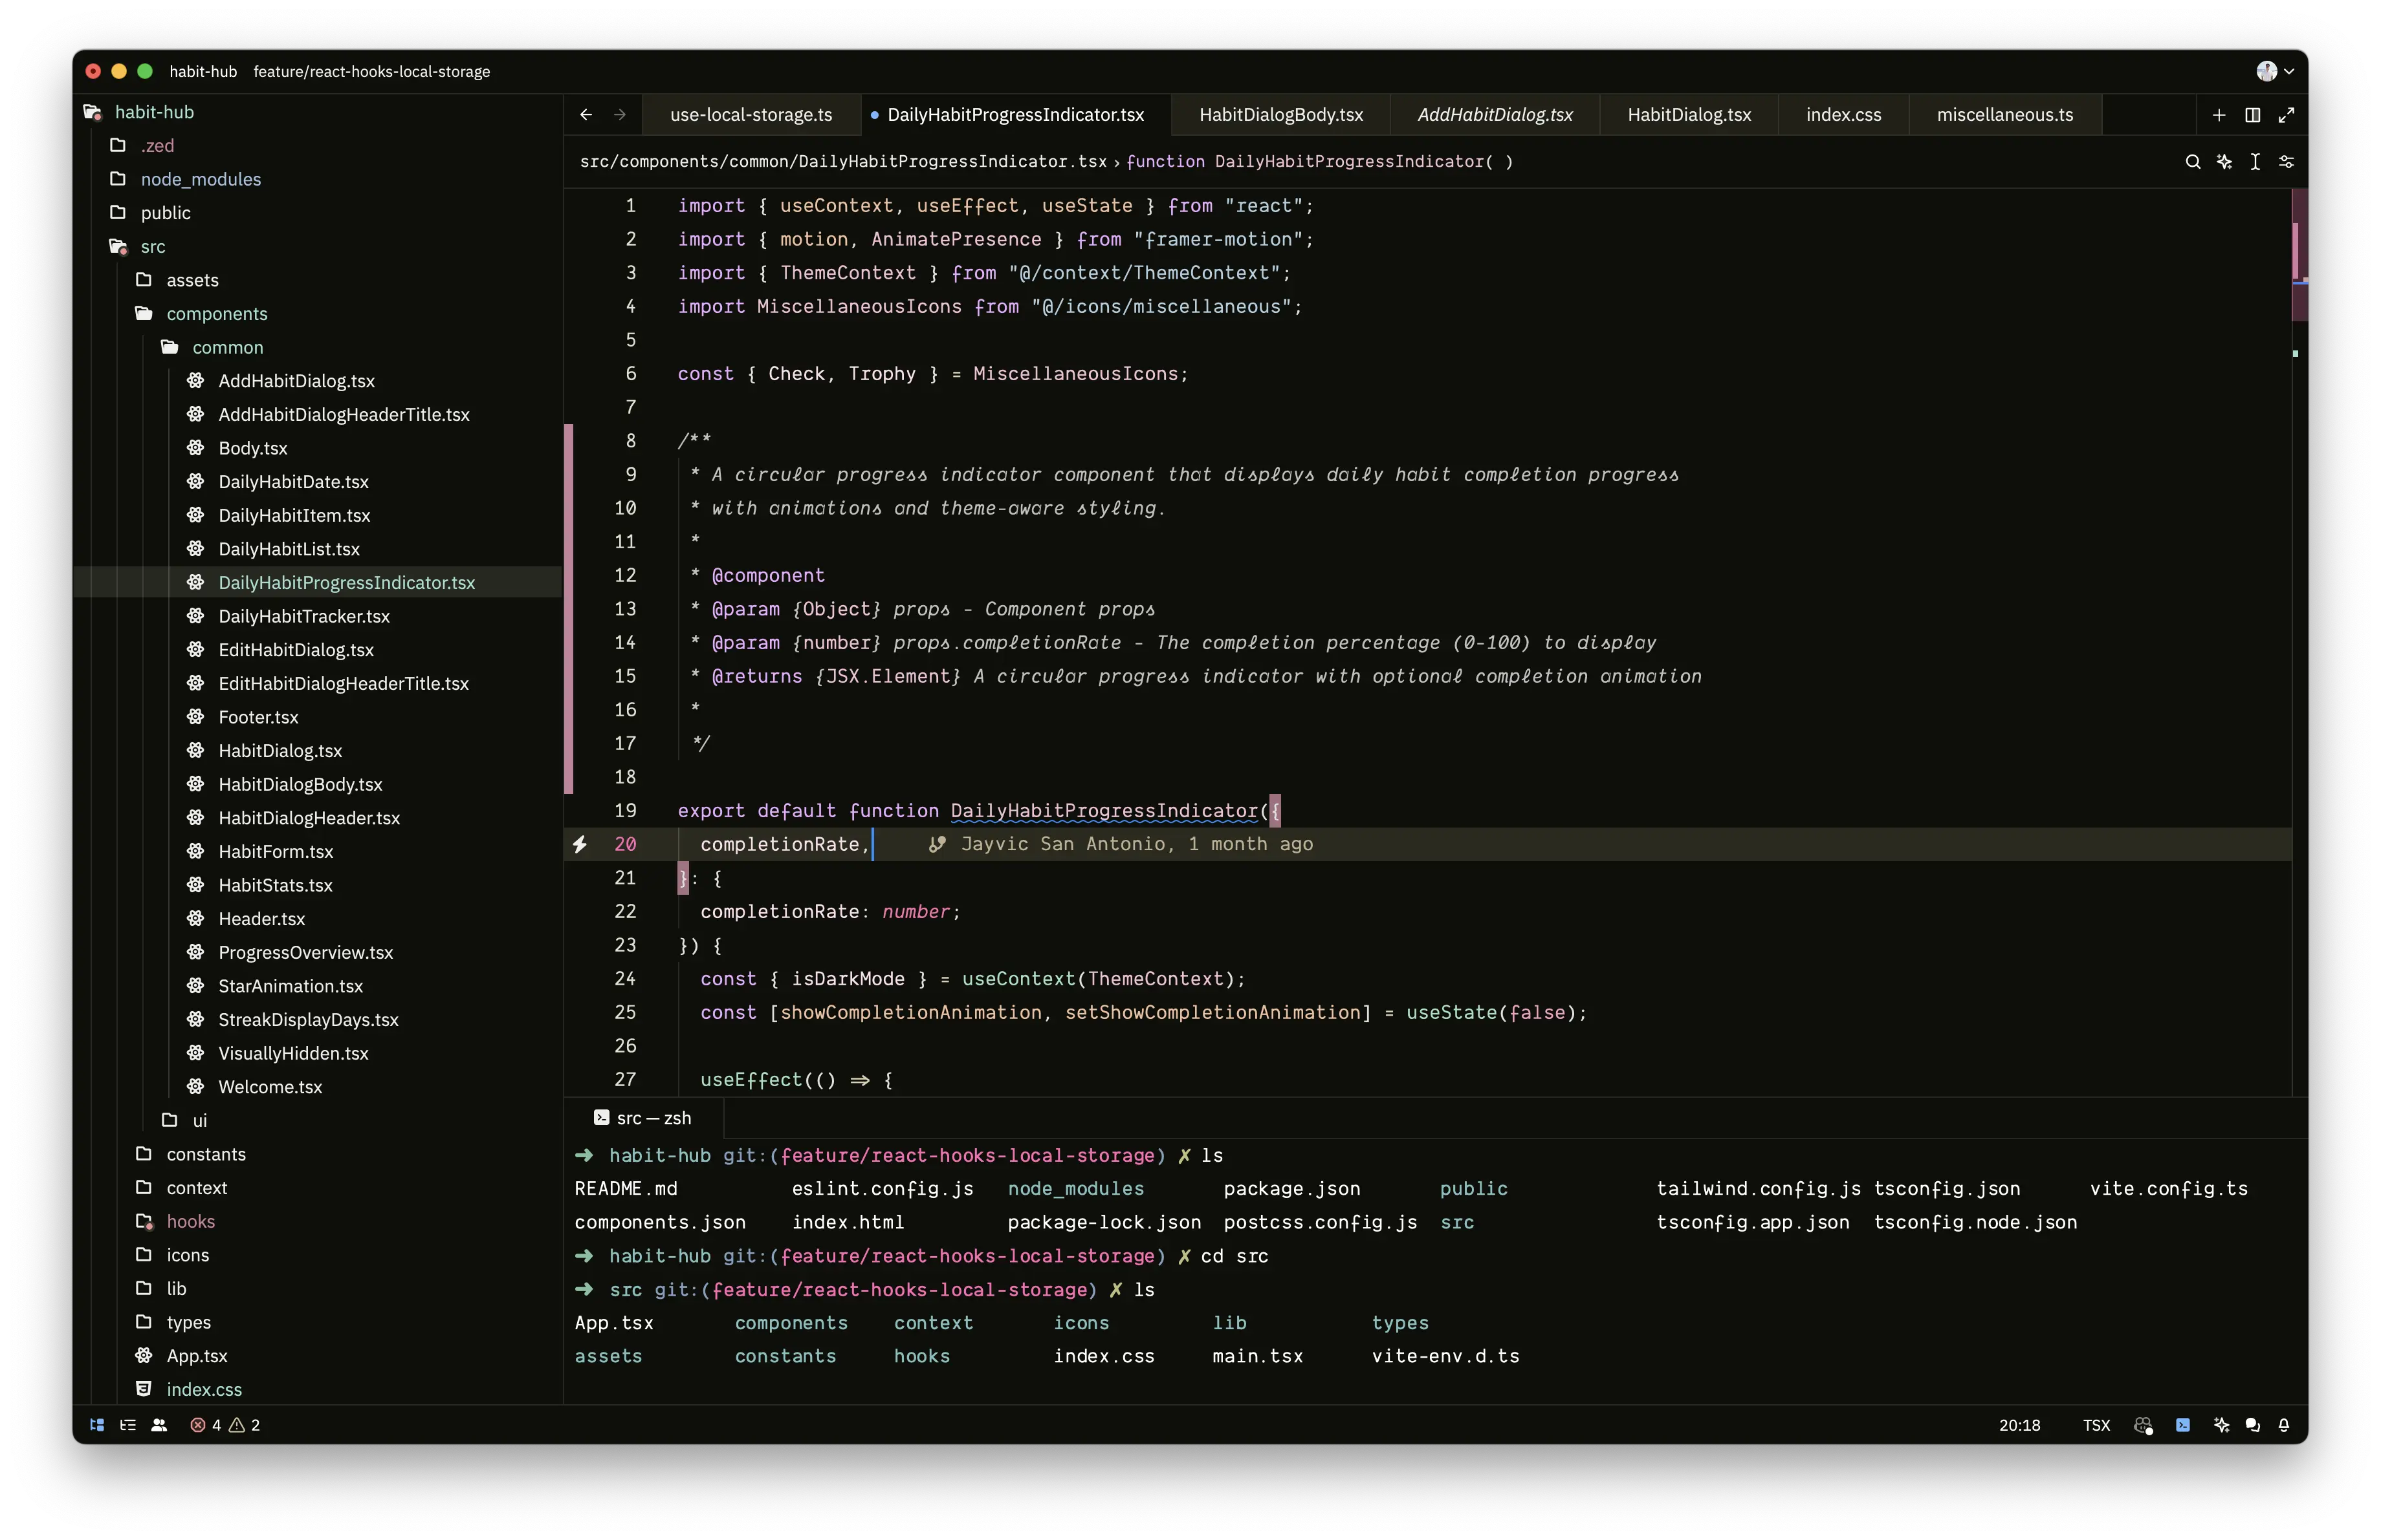
Task: Zoom the pane with the expand arrows icon
Action: pyautogui.click(x=2286, y=115)
